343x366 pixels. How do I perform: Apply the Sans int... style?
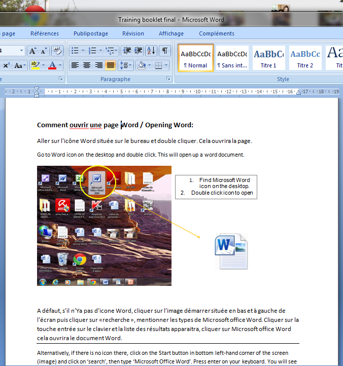(232, 58)
